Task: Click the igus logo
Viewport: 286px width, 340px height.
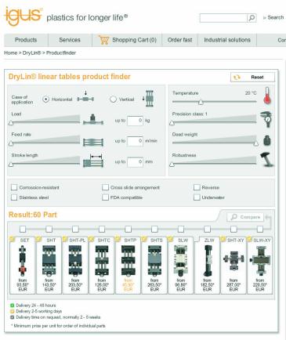Action: [x=23, y=16]
